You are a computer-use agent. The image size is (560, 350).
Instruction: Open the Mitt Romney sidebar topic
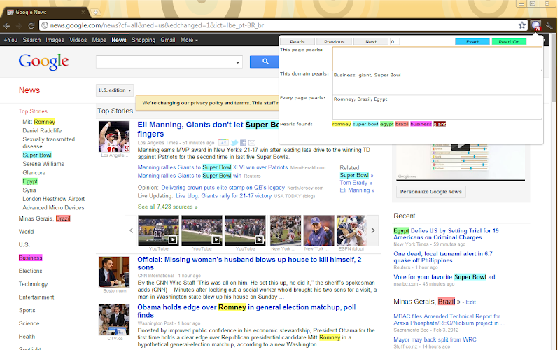(39, 122)
